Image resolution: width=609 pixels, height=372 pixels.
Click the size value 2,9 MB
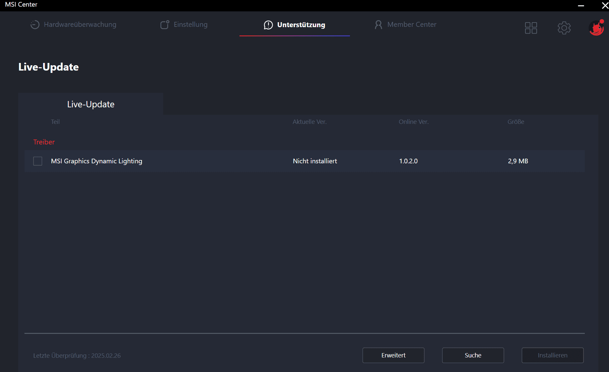pyautogui.click(x=518, y=161)
